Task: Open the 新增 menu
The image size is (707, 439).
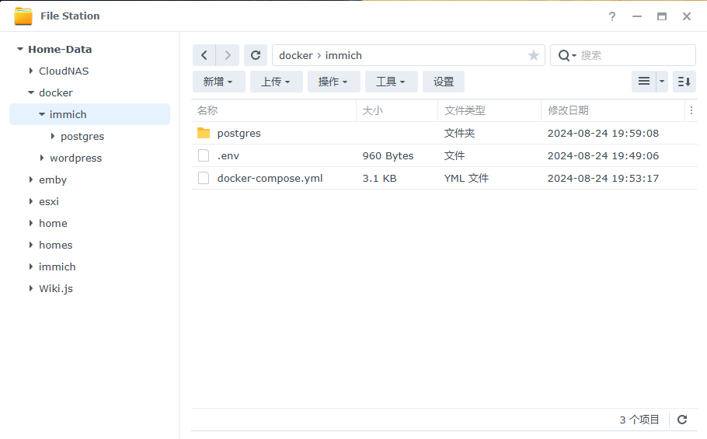Action: (218, 82)
